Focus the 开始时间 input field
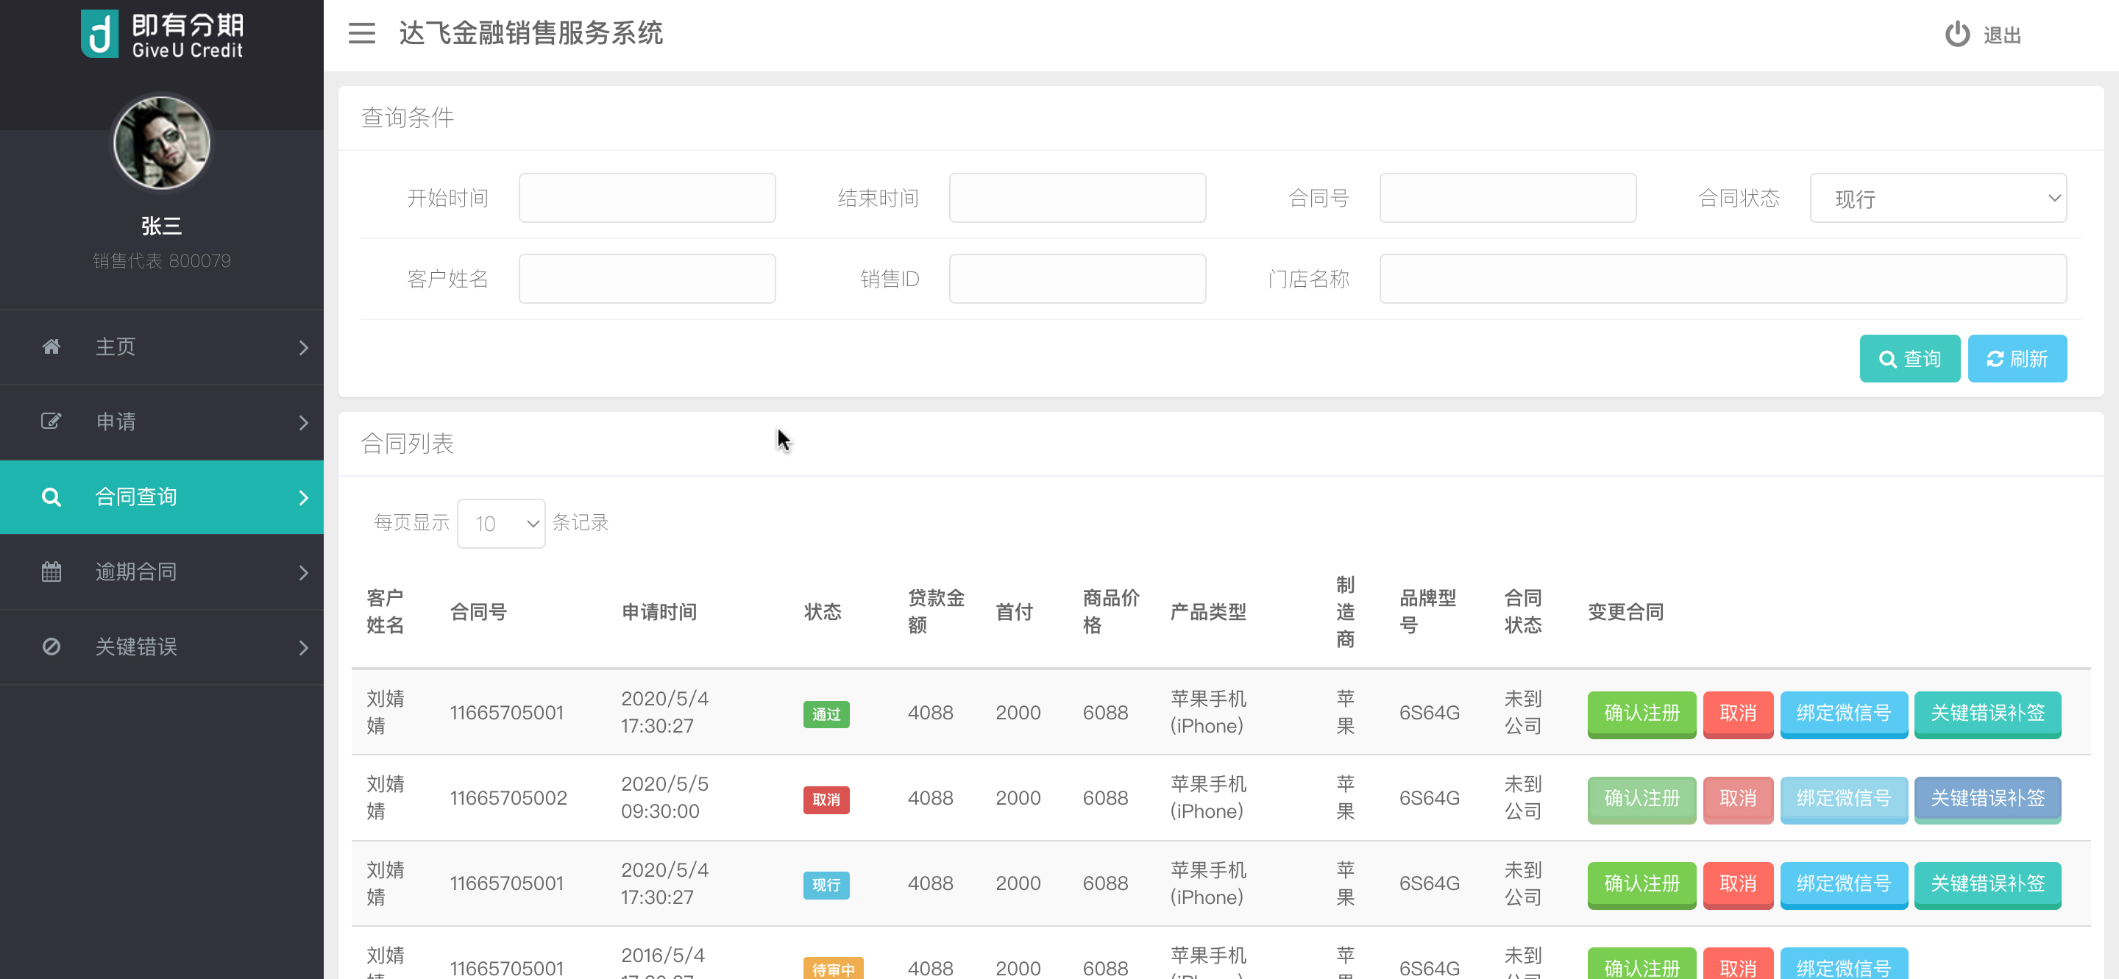 coord(647,198)
